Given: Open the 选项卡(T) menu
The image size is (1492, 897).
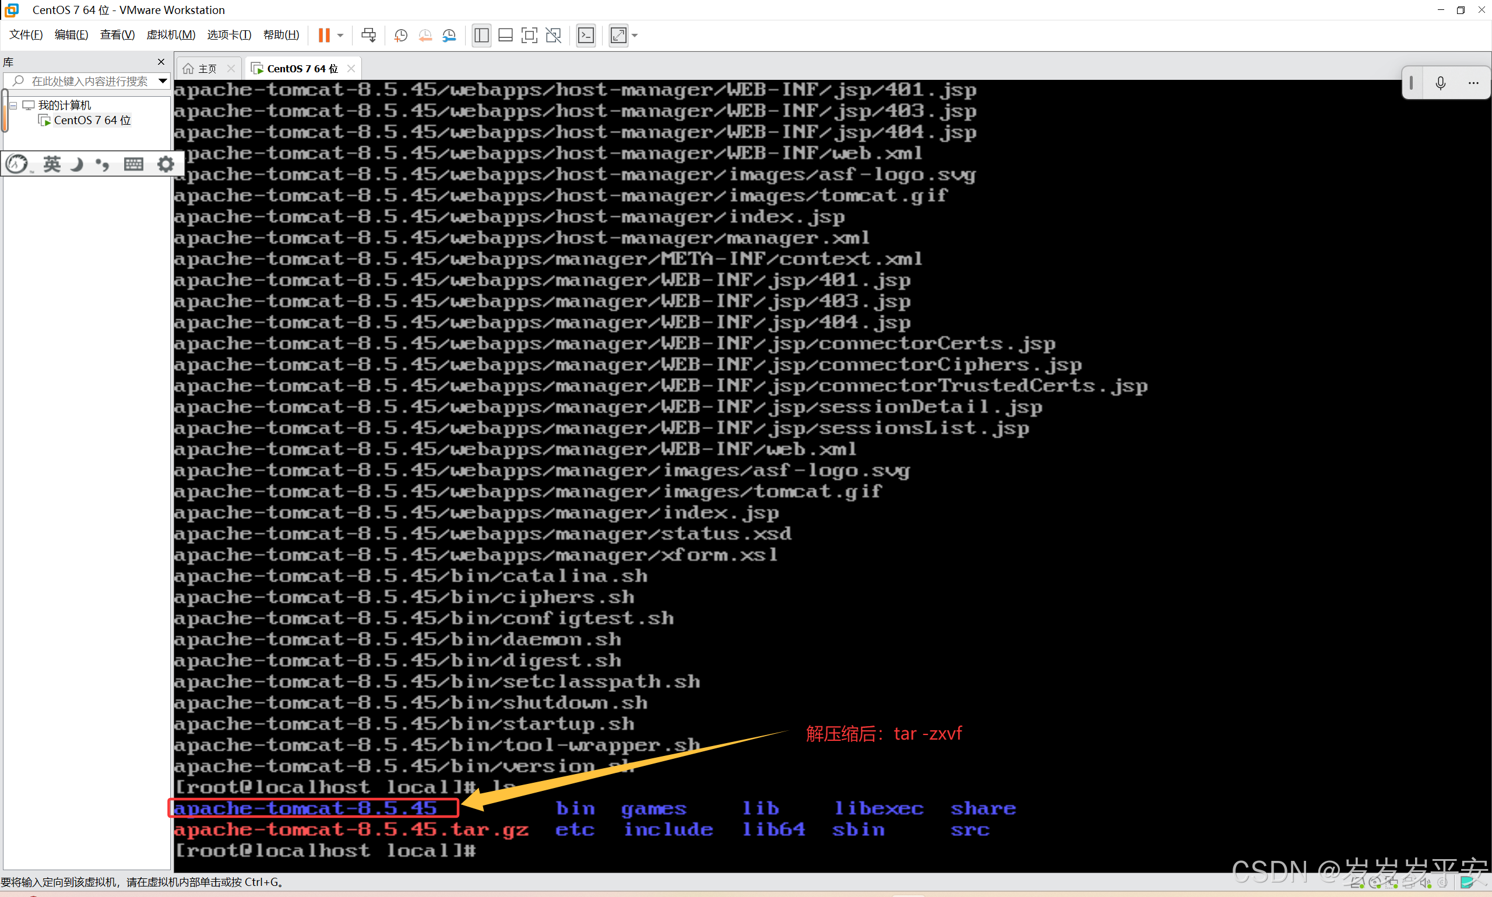Looking at the screenshot, I should click(229, 34).
